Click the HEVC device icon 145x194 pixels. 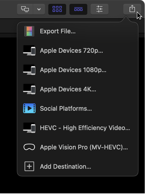(x=29, y=128)
